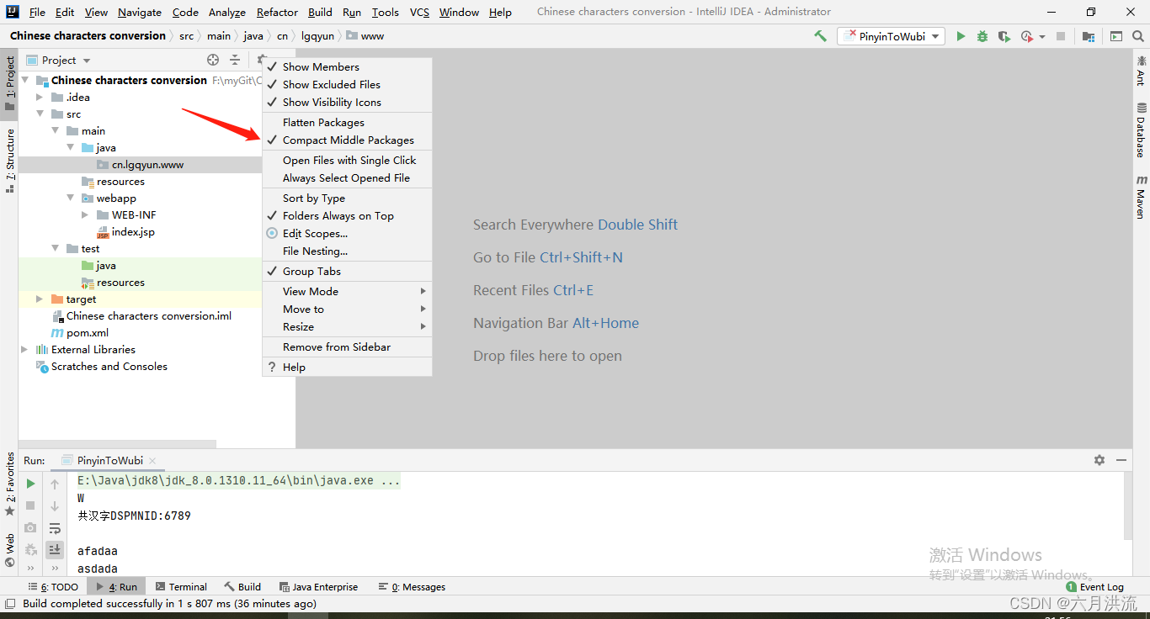Click locate/scroll from source target icon
The height and width of the screenshot is (619, 1150).
(x=213, y=60)
